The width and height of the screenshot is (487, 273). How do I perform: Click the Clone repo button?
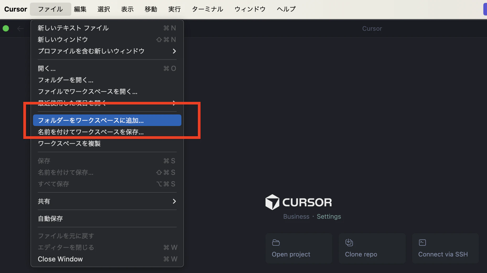(372, 248)
